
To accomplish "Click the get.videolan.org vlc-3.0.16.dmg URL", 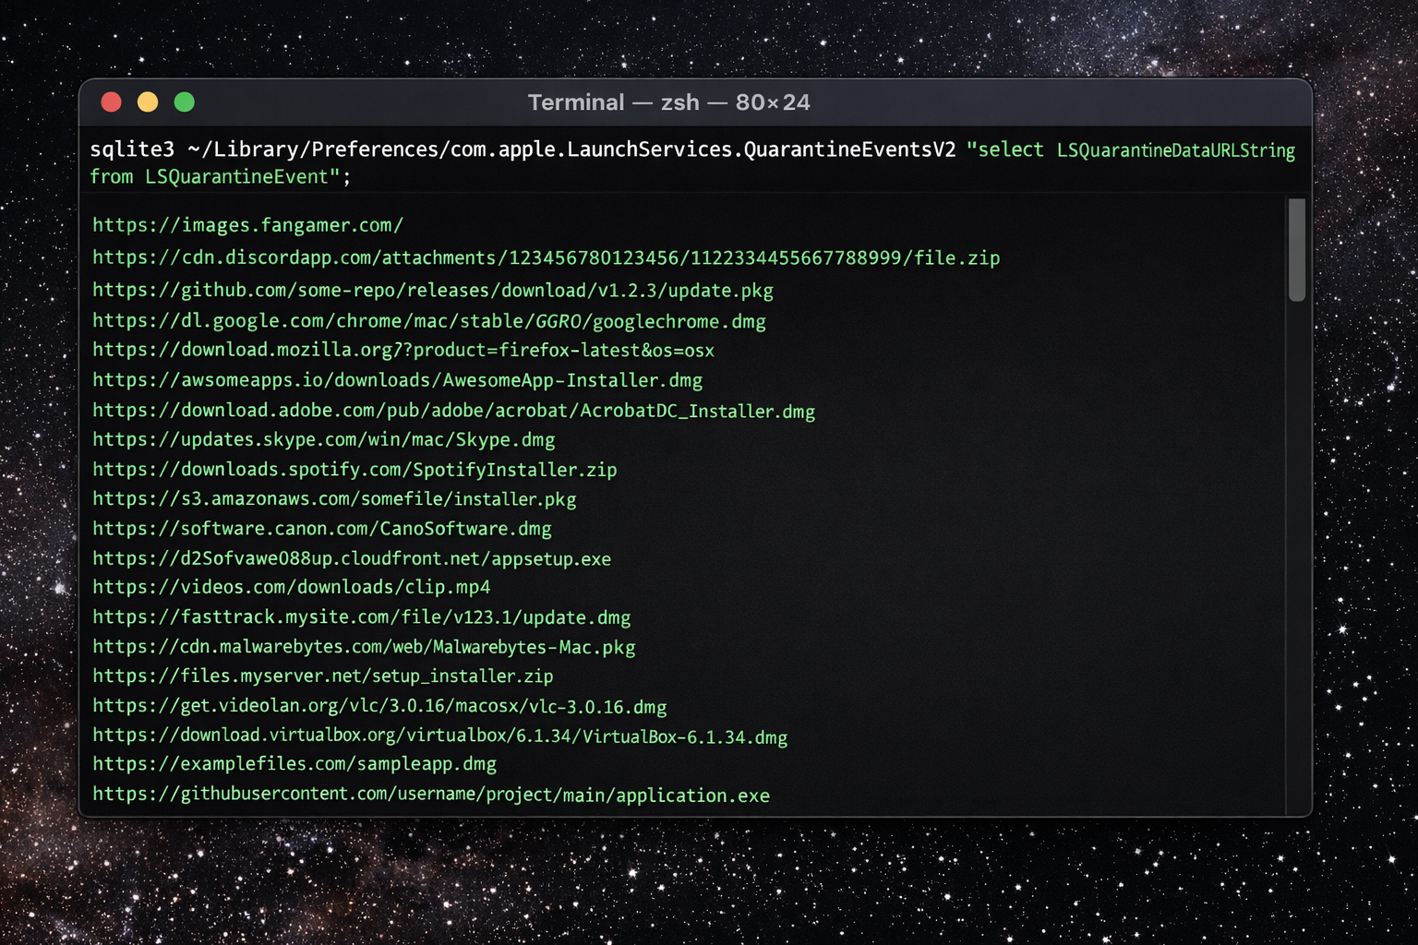I will [x=379, y=707].
